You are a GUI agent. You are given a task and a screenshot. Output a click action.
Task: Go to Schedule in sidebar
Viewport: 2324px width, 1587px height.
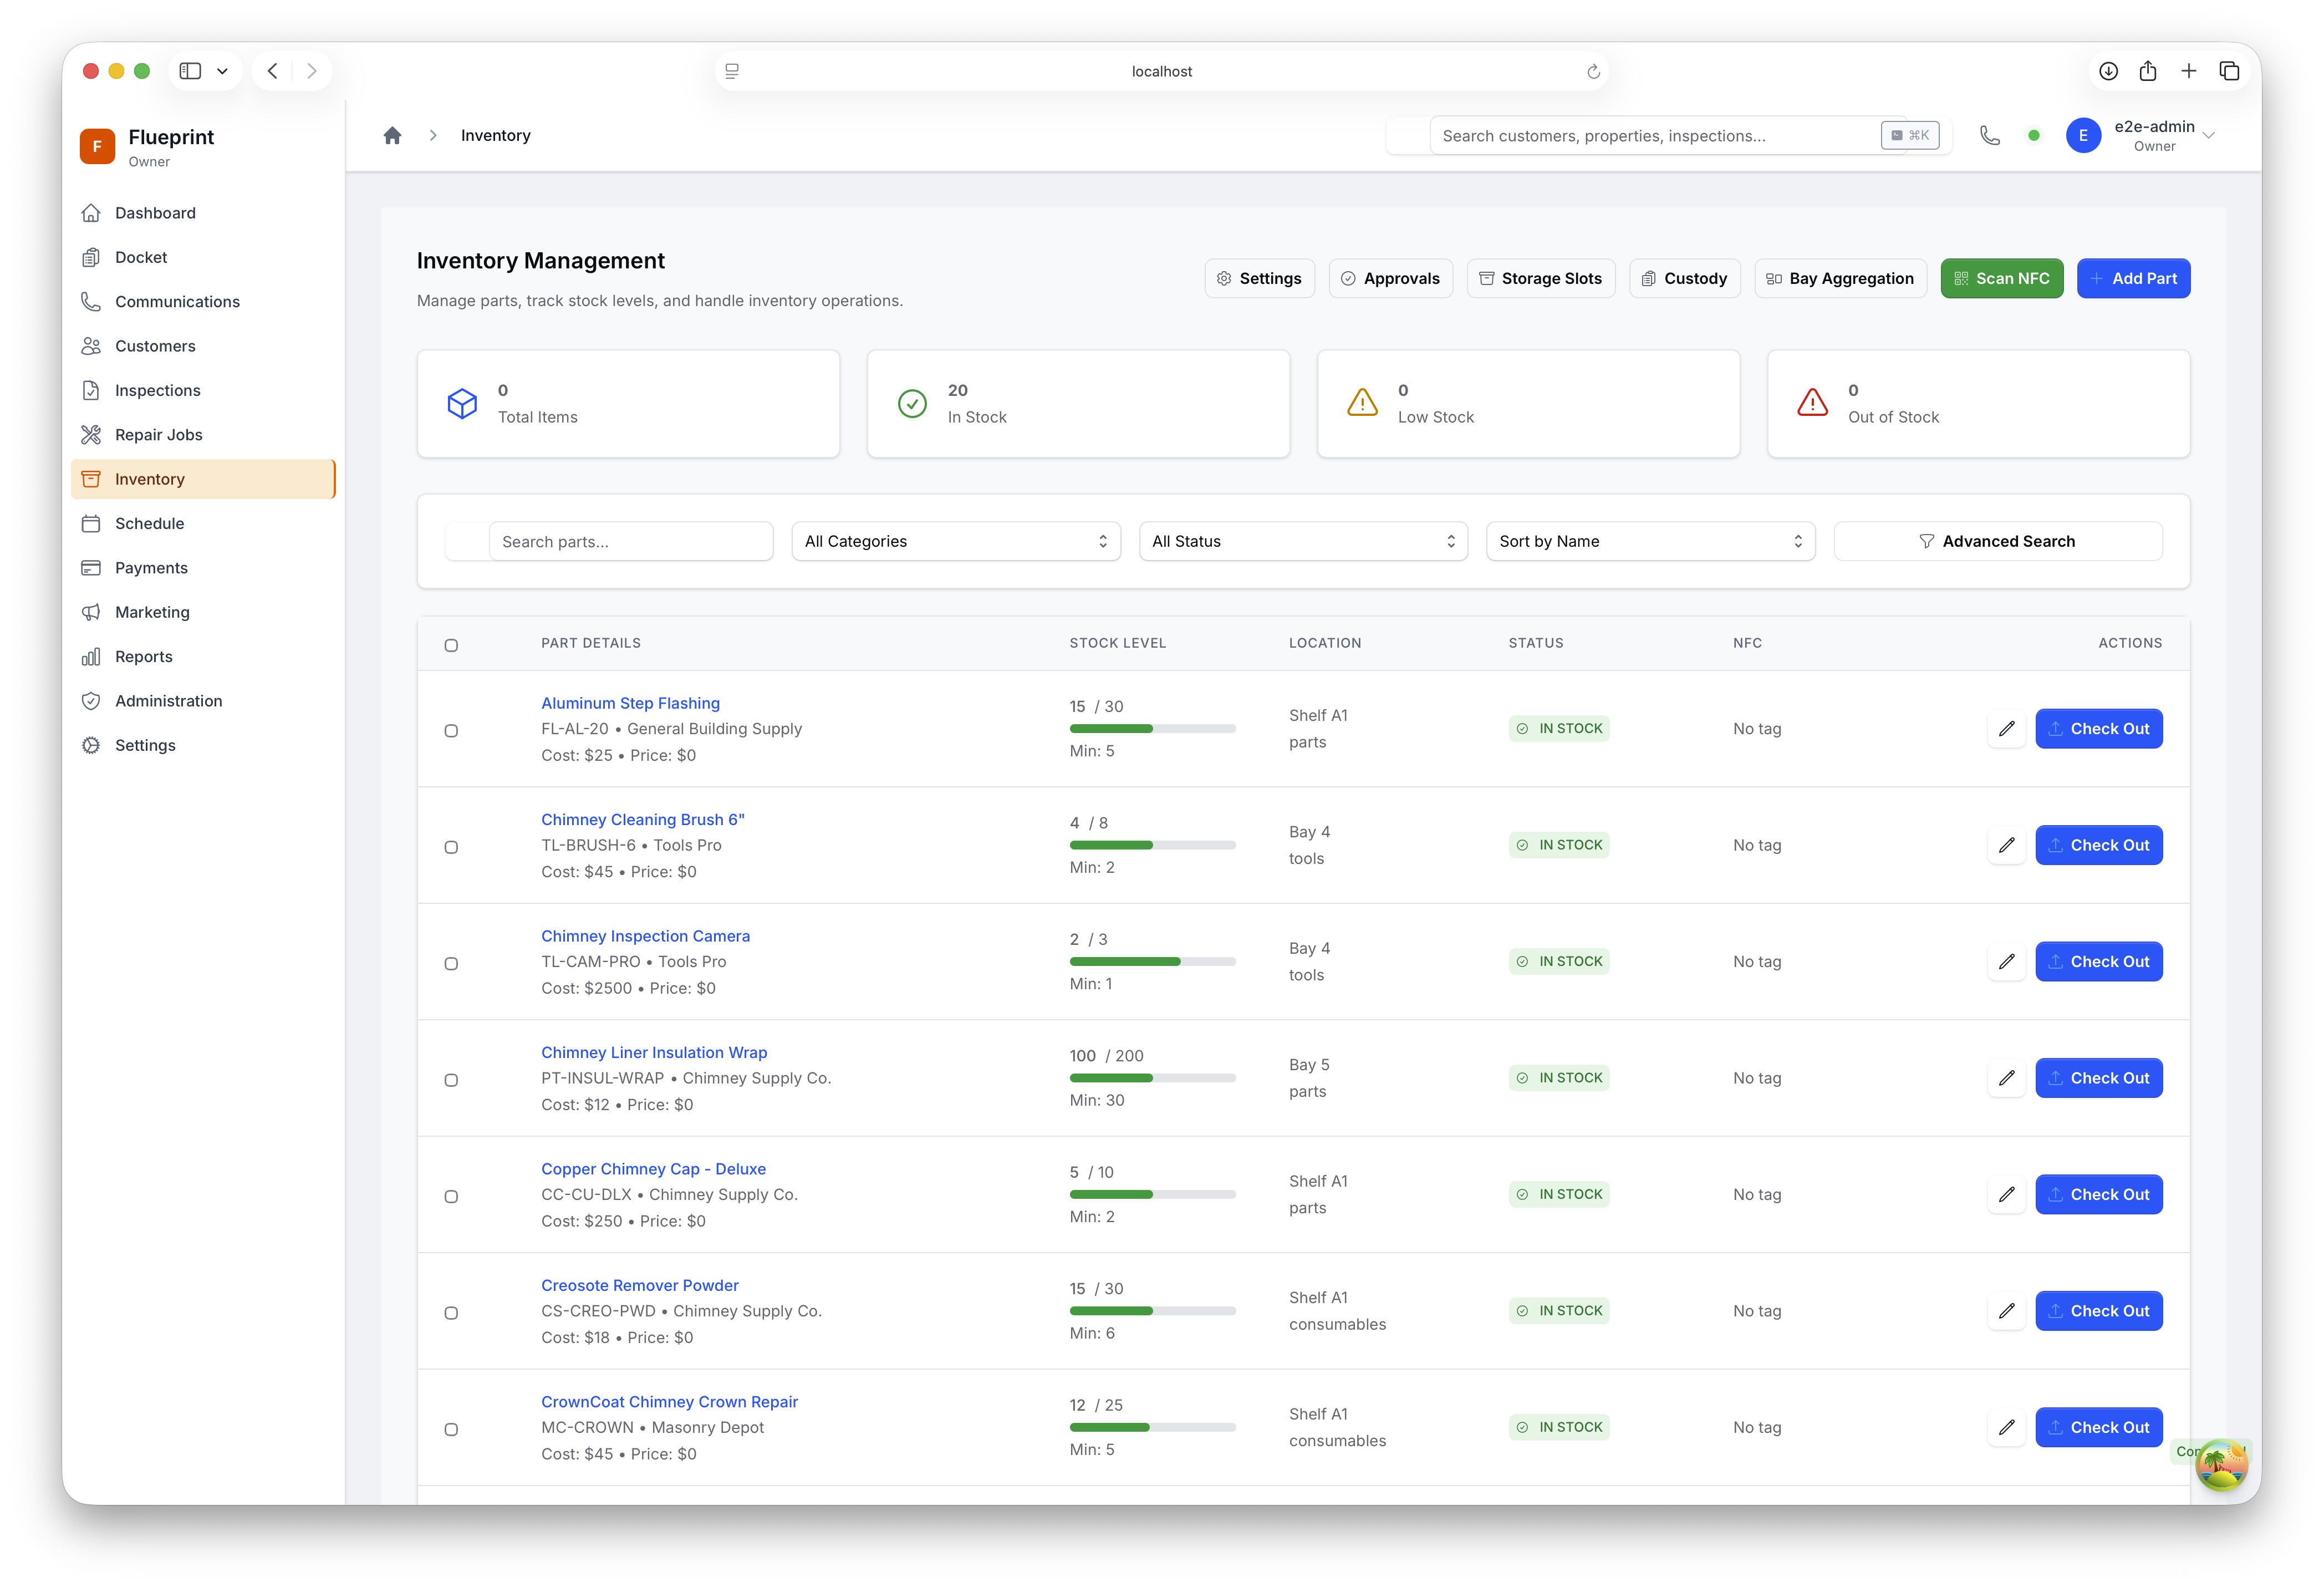click(149, 523)
